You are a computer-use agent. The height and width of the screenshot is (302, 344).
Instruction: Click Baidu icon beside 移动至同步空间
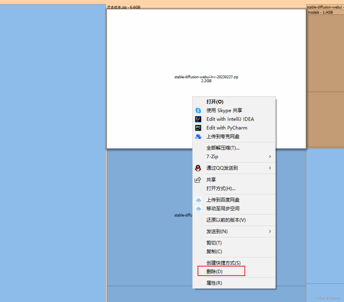coord(198,209)
